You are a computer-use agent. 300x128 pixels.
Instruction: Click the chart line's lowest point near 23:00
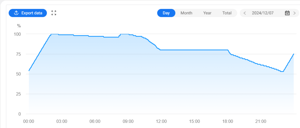click(x=282, y=71)
